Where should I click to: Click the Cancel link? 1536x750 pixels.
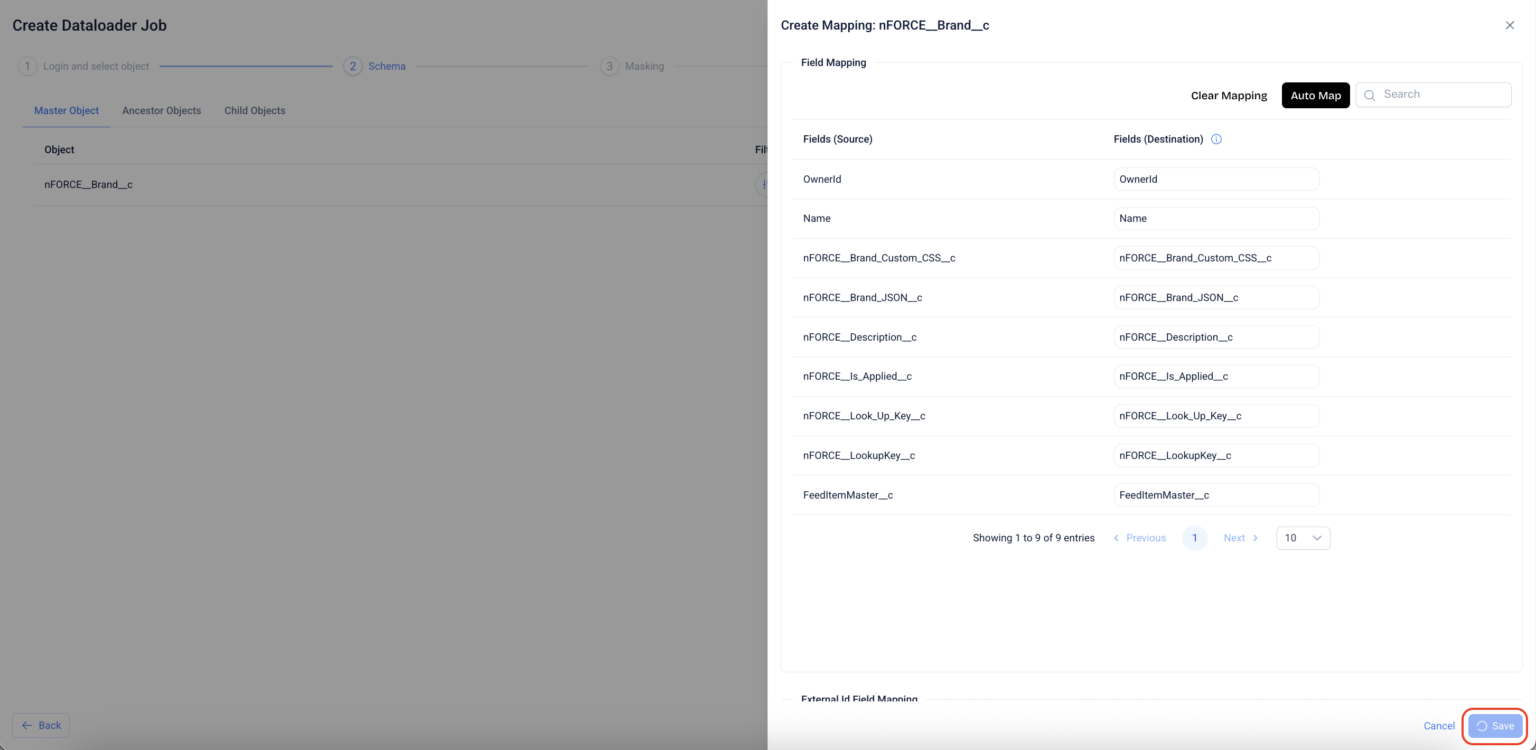tap(1439, 726)
